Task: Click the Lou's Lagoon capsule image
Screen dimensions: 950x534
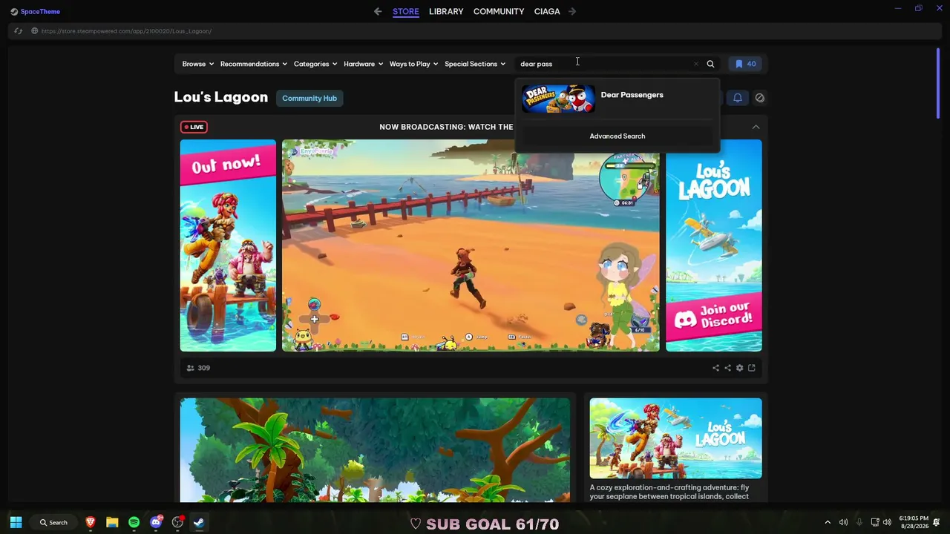Action: pyautogui.click(x=676, y=438)
